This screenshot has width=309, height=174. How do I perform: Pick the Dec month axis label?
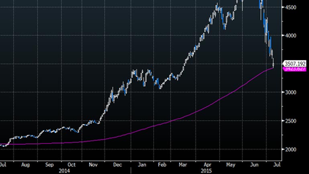click(118, 165)
